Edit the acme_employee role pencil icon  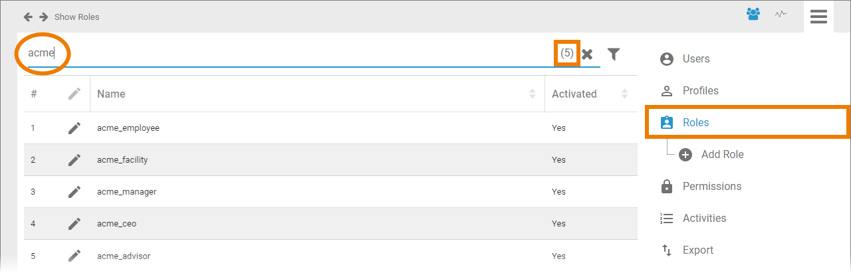74,128
